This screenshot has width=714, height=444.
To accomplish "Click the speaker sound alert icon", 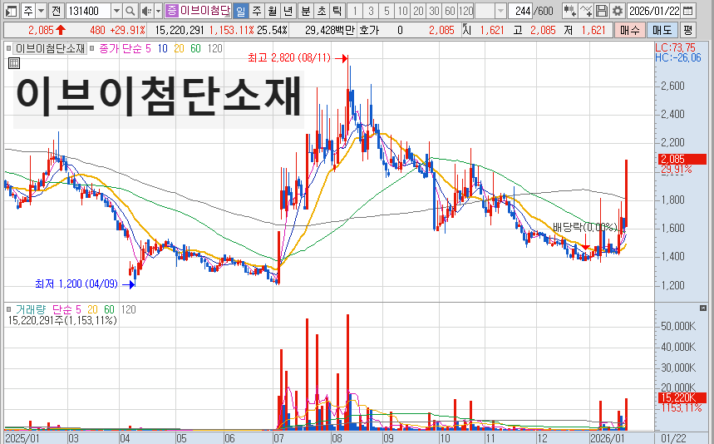I will (146, 11).
